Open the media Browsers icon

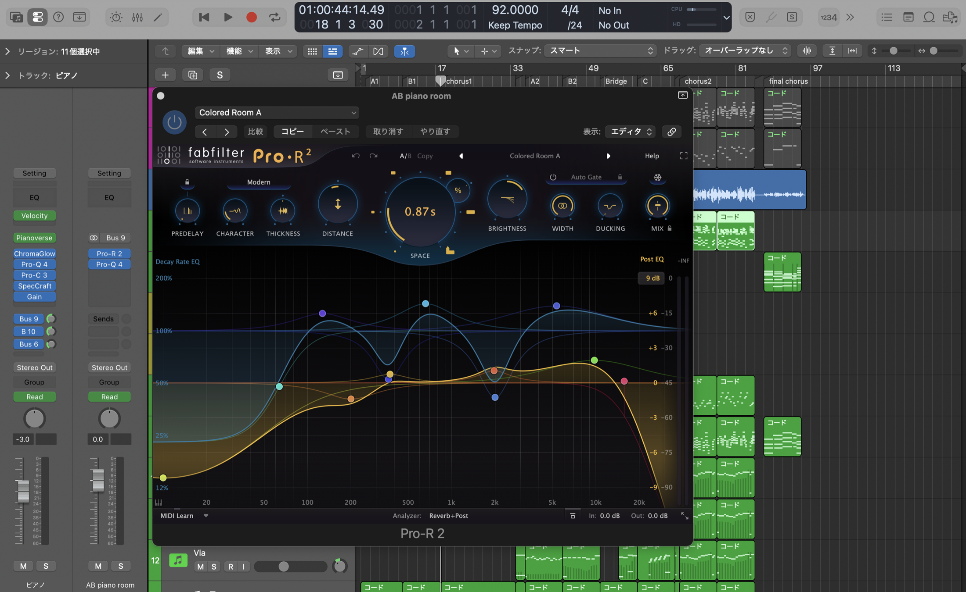(x=950, y=17)
